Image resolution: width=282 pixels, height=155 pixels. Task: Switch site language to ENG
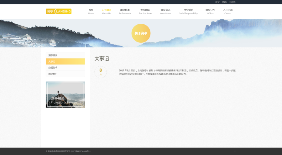[x=224, y=2]
